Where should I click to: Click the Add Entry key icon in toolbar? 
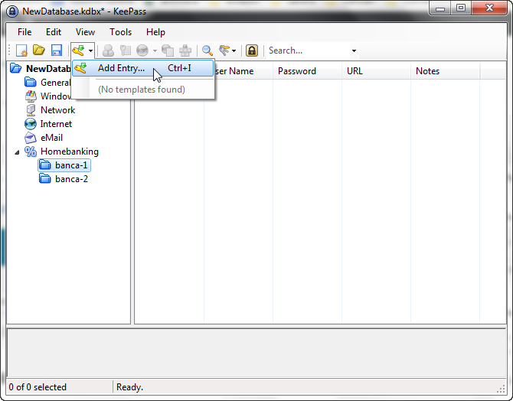click(78, 51)
